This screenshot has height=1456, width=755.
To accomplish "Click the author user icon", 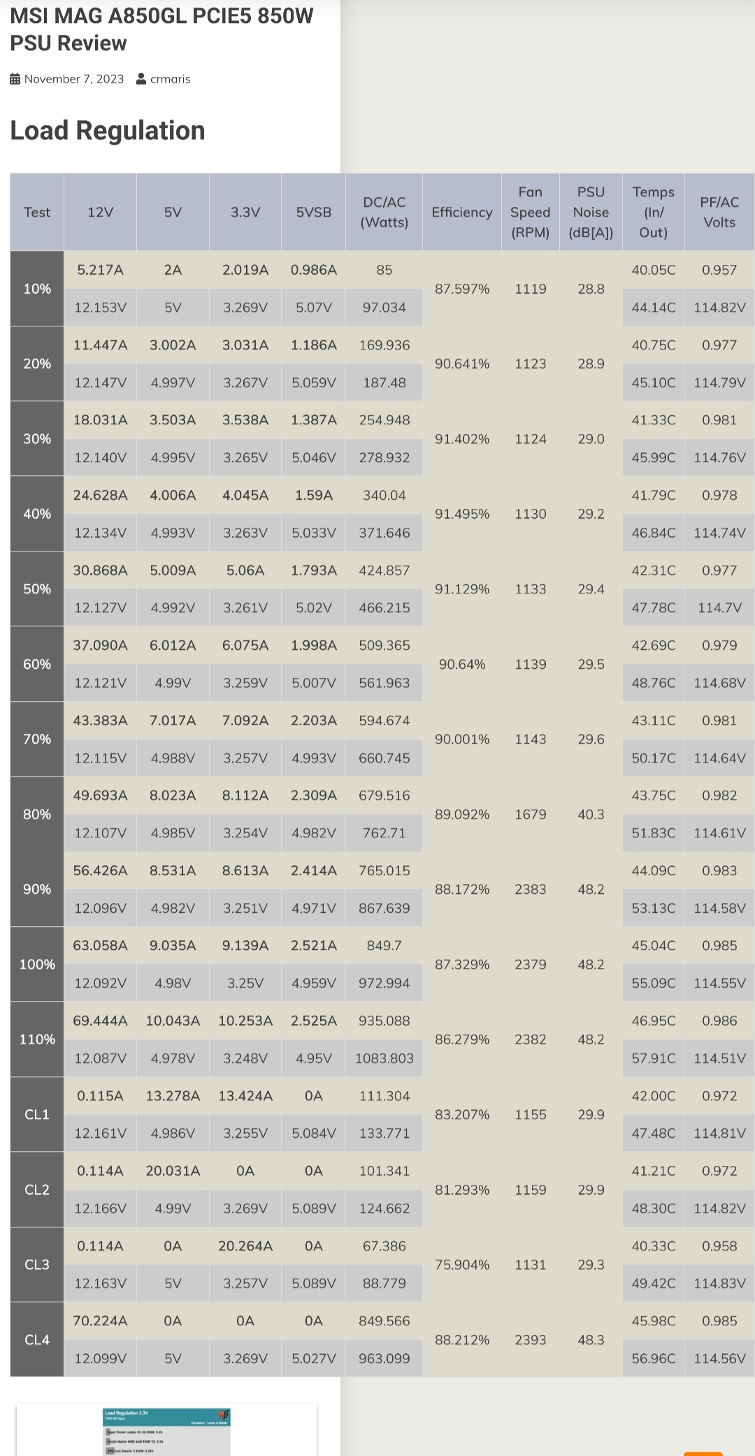I will point(141,79).
